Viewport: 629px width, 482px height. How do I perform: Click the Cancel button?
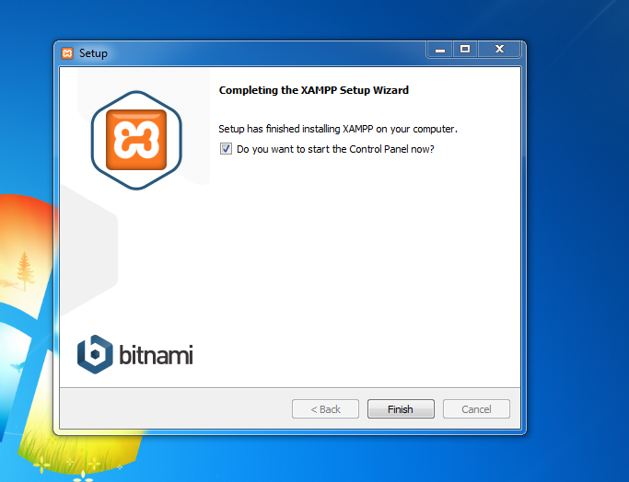coord(476,409)
